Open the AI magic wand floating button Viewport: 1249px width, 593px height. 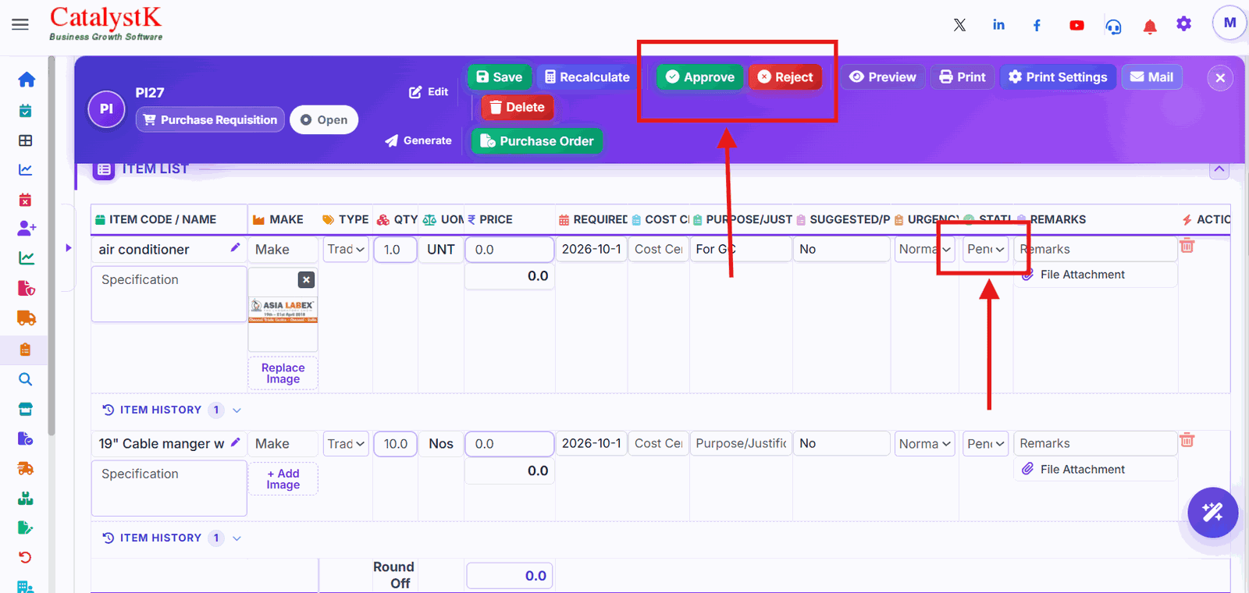1212,513
